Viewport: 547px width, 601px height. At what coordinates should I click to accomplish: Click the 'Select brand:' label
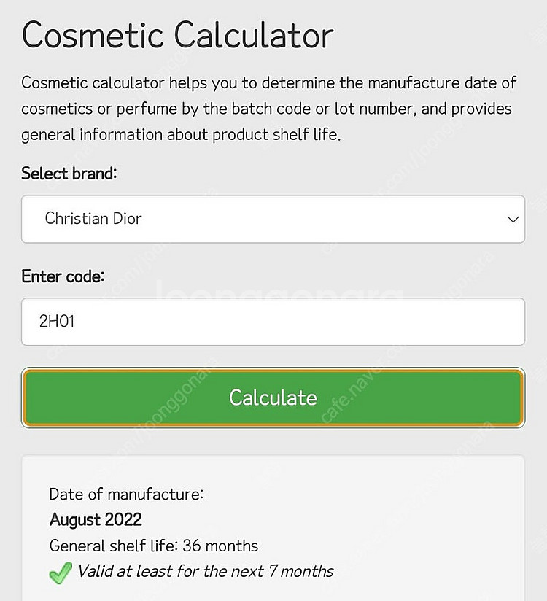coord(69,174)
